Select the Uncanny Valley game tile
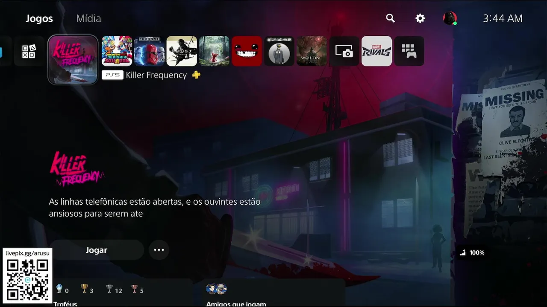 point(279,51)
